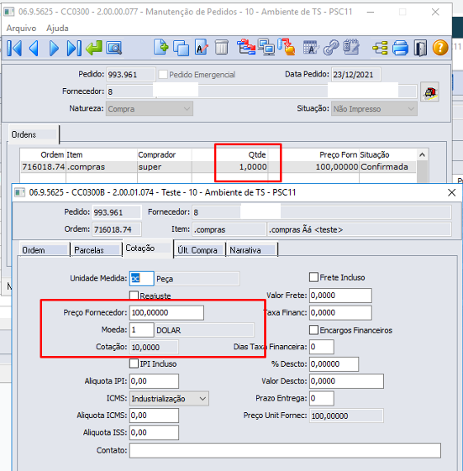Viewport: 463px width, 471px height.
Task: Click the printer icon in toolbar
Action: coord(400,48)
